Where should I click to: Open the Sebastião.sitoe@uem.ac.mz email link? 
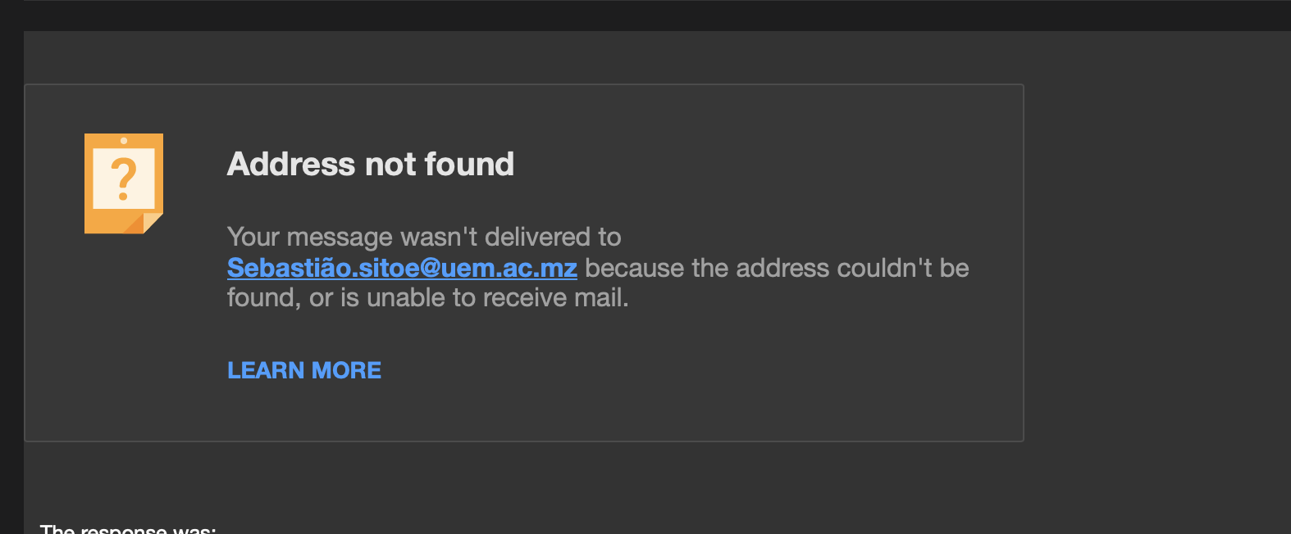[402, 268]
